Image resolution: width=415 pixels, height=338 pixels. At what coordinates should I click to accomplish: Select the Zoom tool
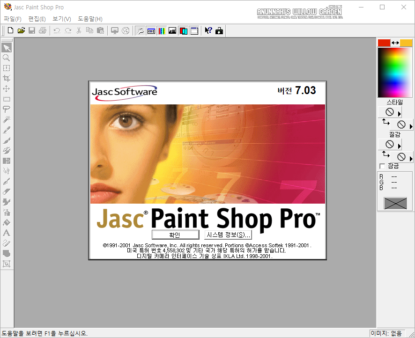[7, 58]
